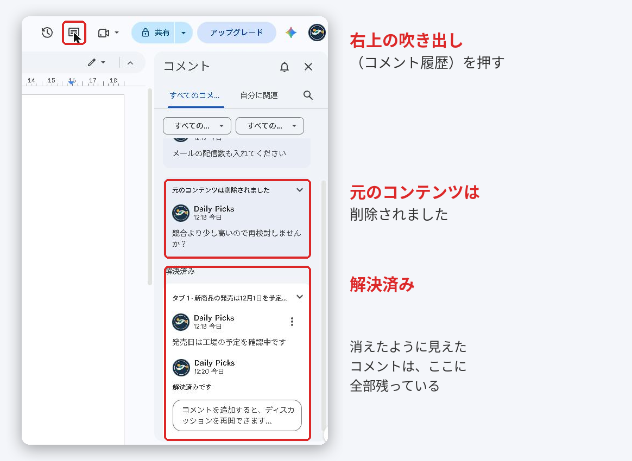Click the document vertical scrollbar
The height and width of the screenshot is (461, 632).
[150, 187]
